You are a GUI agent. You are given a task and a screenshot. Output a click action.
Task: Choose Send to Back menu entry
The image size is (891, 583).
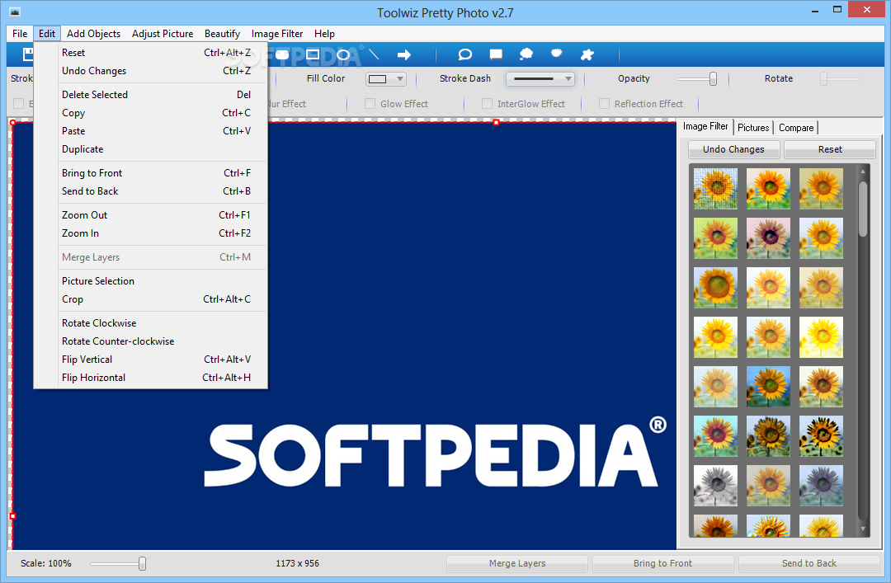151,191
